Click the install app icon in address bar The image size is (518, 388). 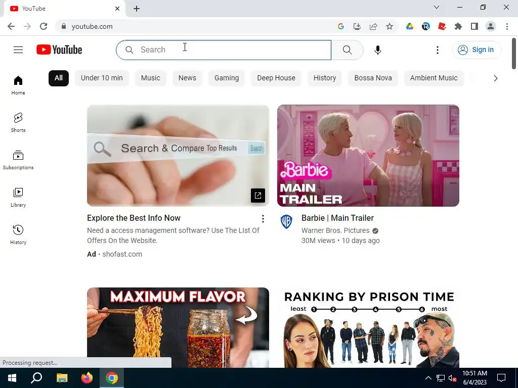(x=357, y=26)
